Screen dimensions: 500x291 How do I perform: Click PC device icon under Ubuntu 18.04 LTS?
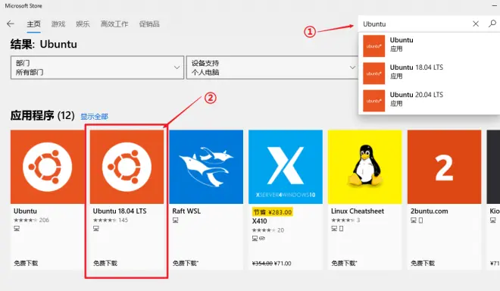coord(96,228)
